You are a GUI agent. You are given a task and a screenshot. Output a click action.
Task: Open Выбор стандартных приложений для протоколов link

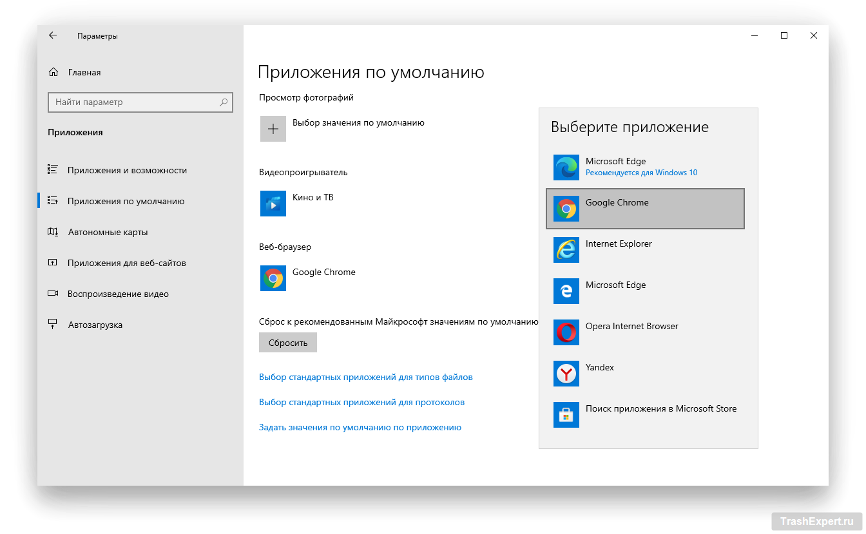click(361, 402)
